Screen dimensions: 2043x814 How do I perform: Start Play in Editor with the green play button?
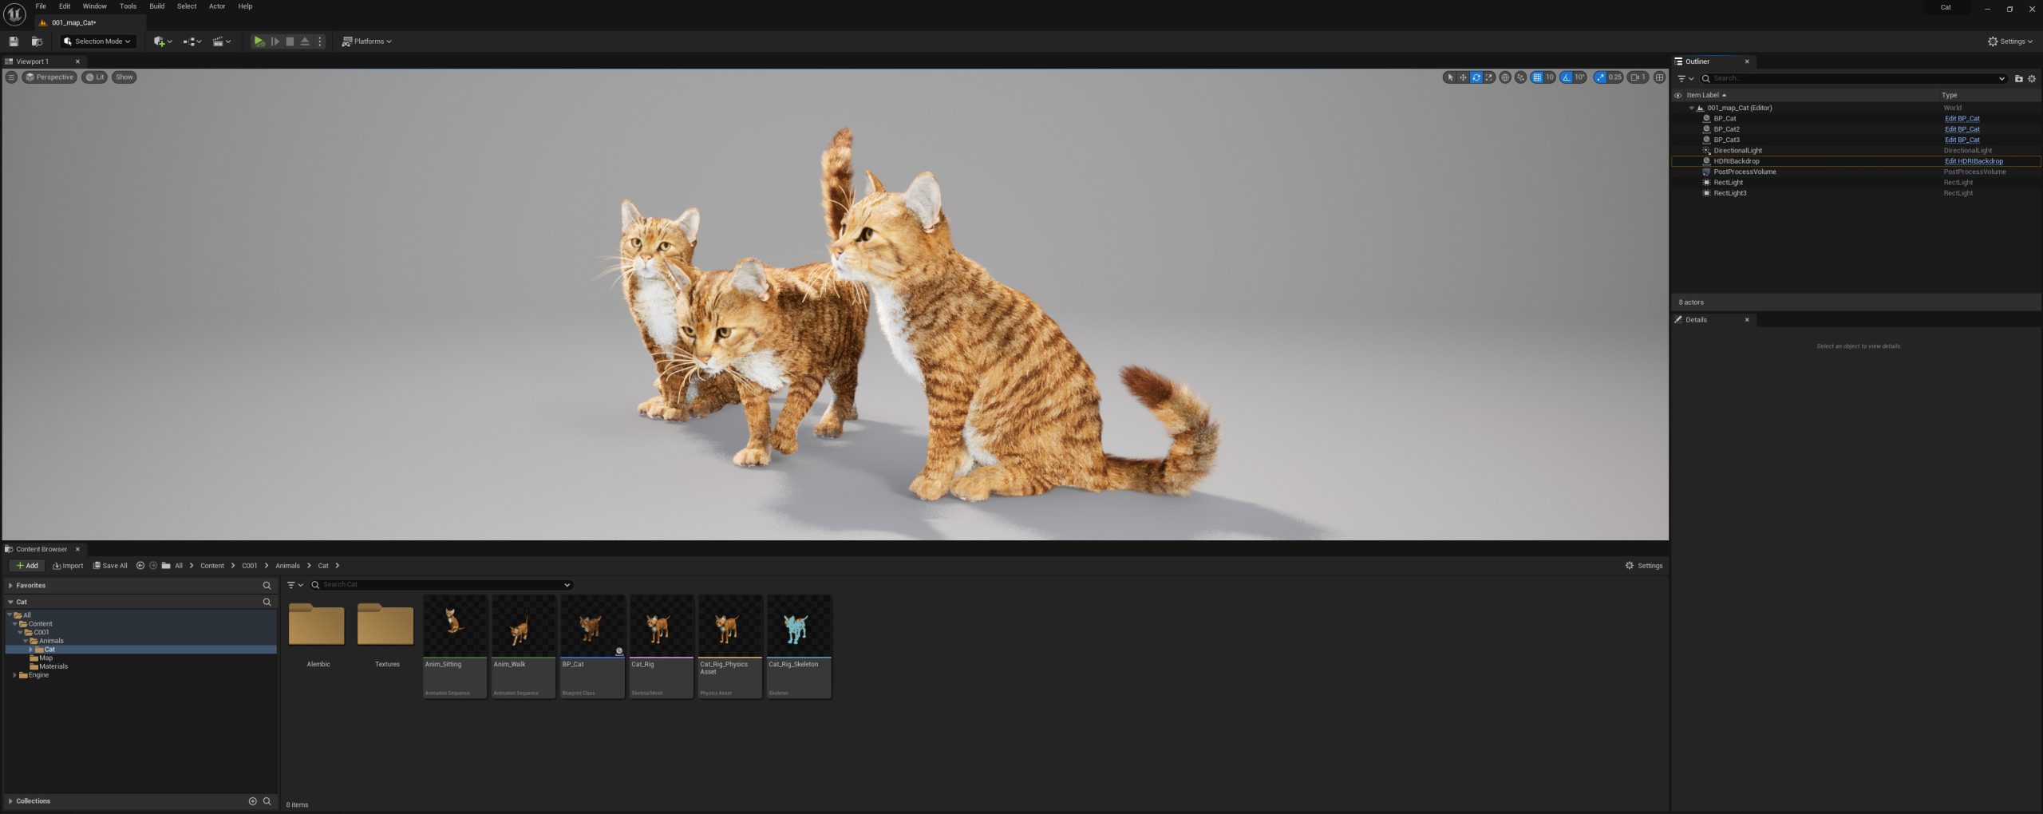(x=259, y=41)
